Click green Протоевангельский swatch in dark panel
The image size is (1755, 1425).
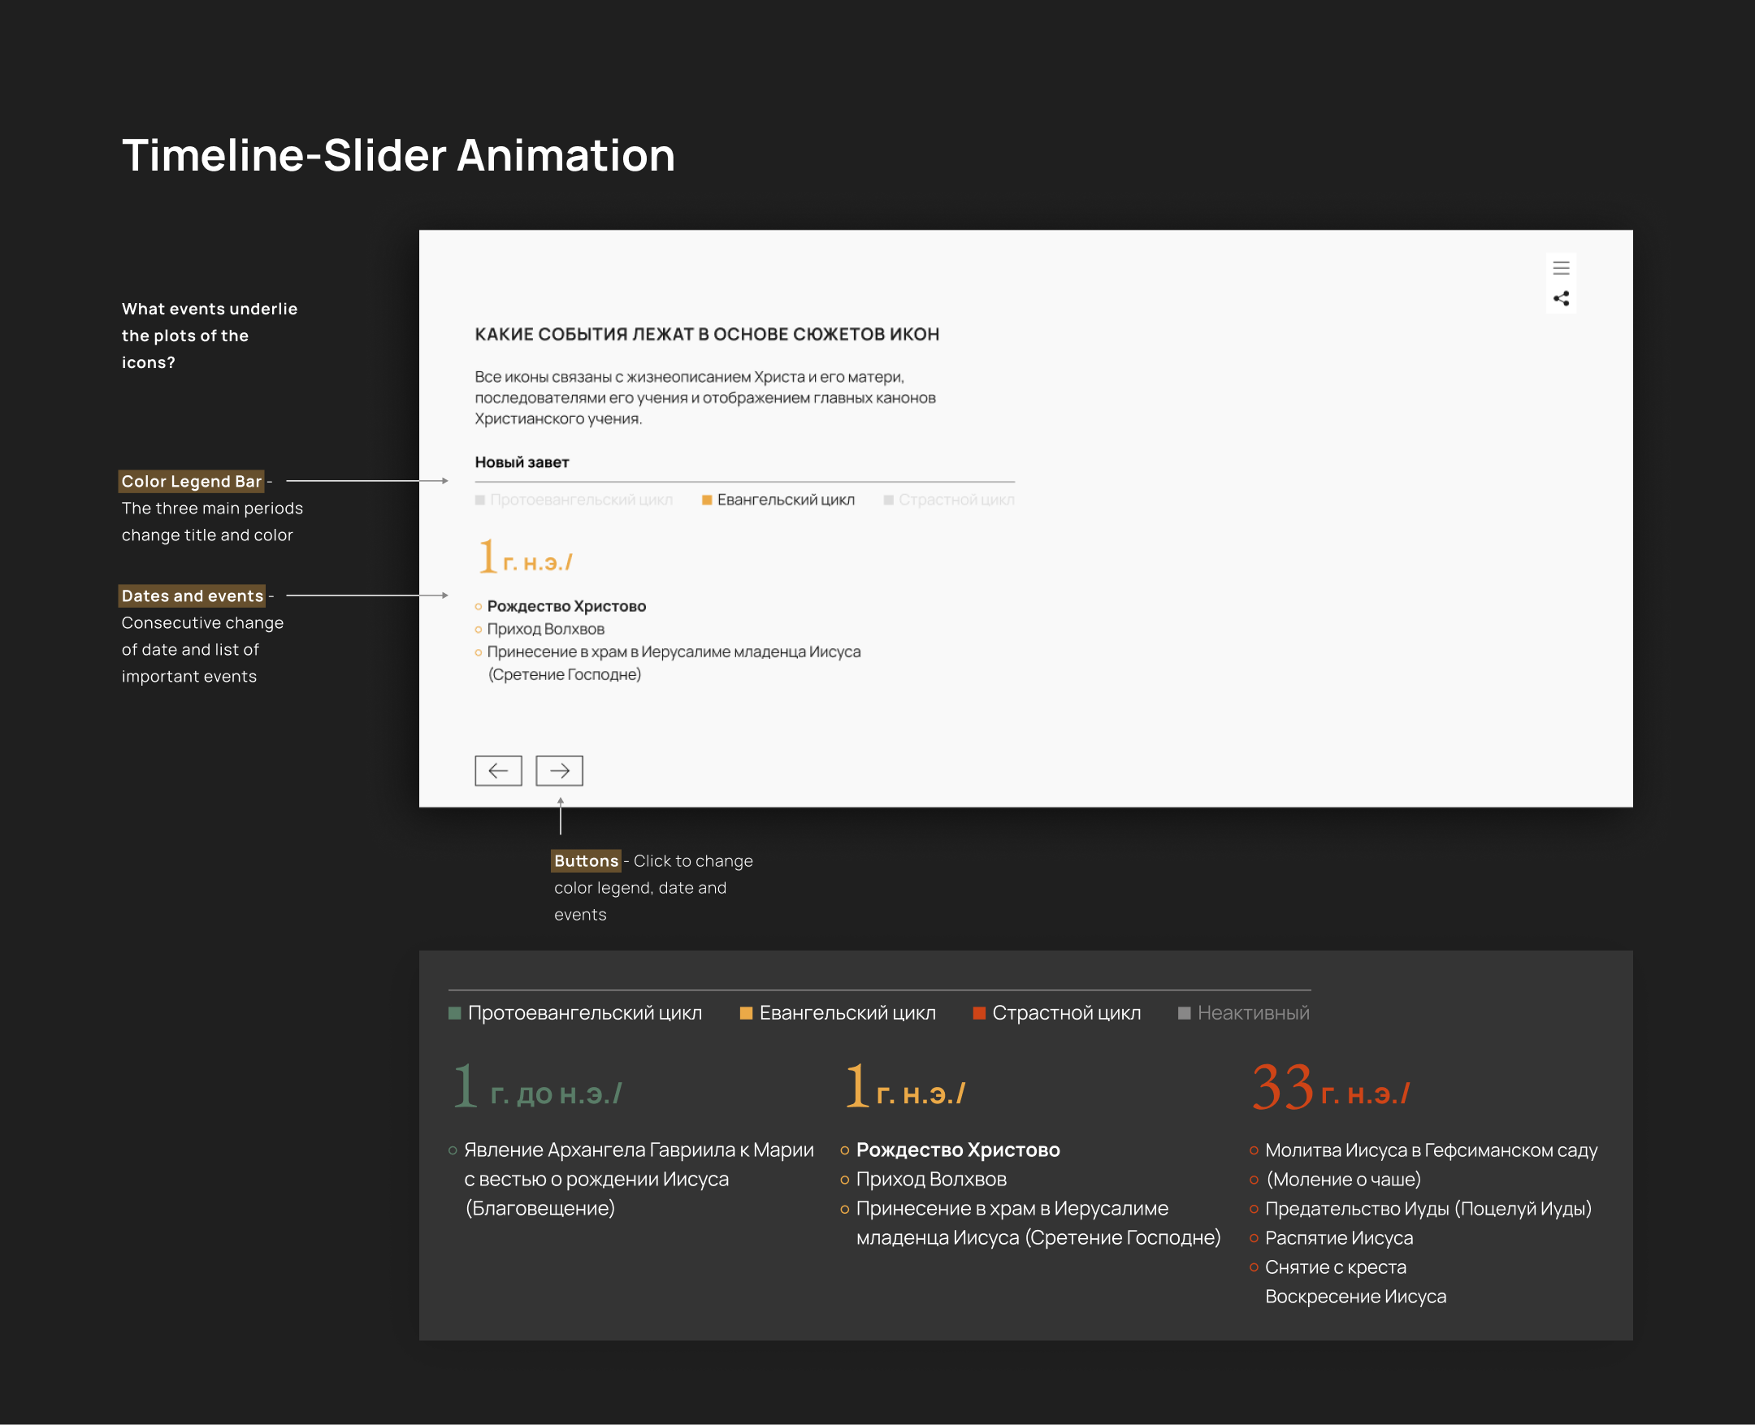pos(454,1013)
